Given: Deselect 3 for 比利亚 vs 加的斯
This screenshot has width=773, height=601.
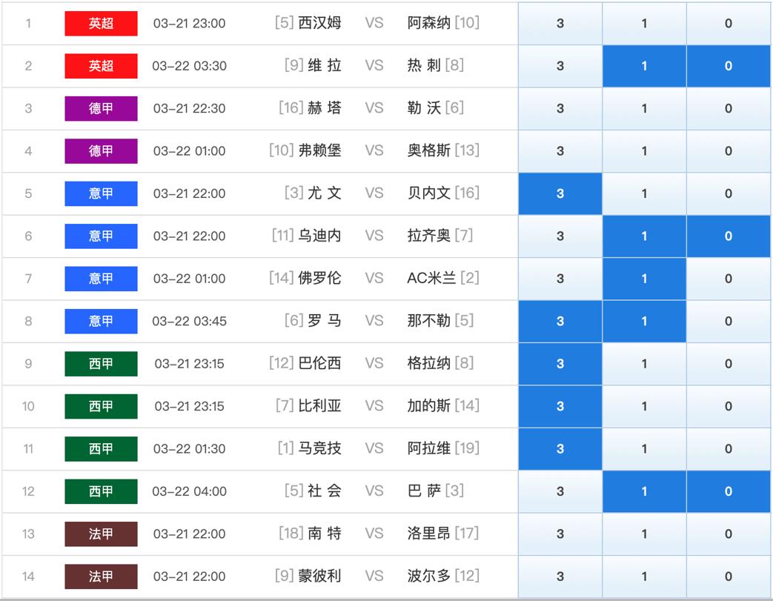Looking at the screenshot, I should (x=560, y=406).
